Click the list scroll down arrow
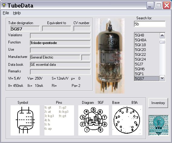 (x=162, y=78)
